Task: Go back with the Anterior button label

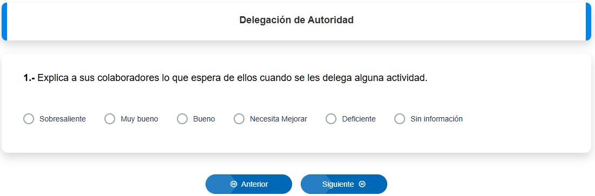Action: click(255, 184)
